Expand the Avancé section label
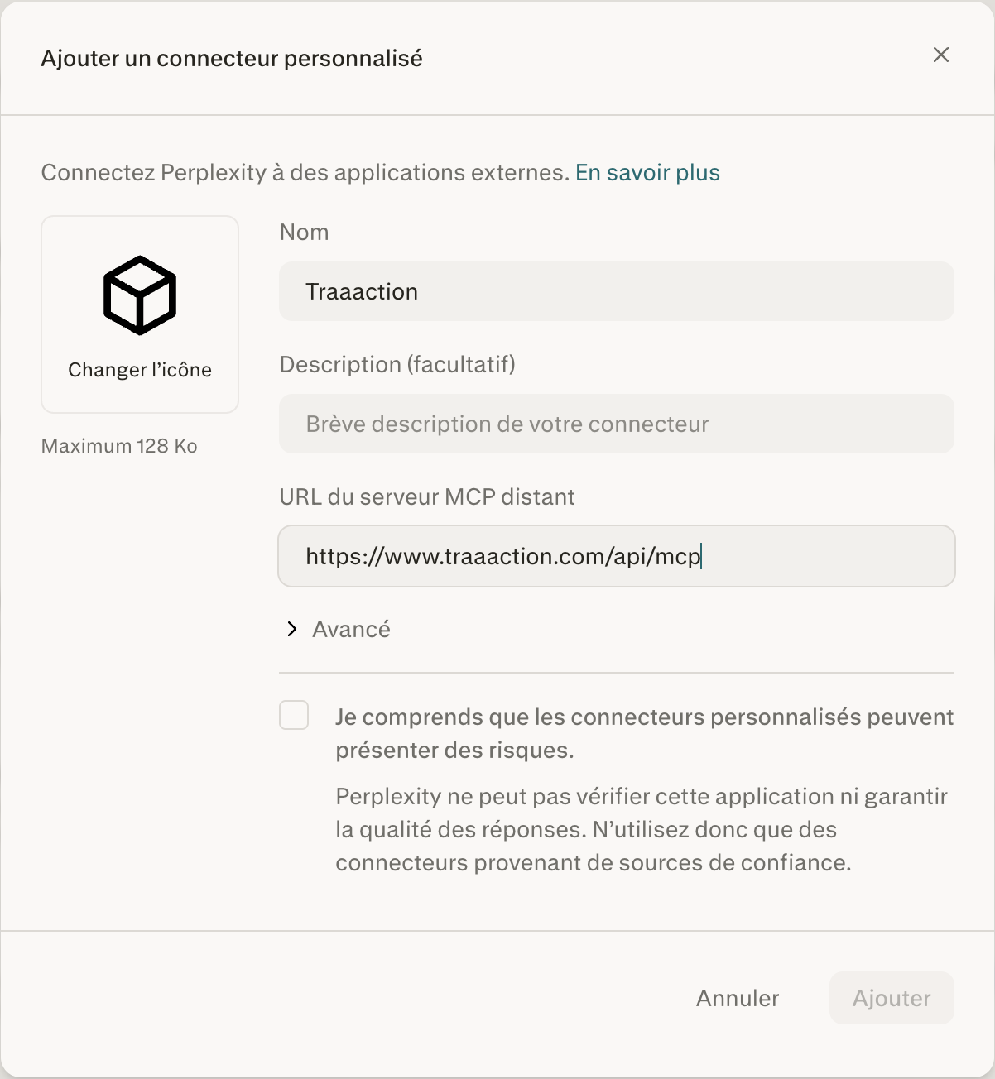The image size is (995, 1079). (351, 630)
